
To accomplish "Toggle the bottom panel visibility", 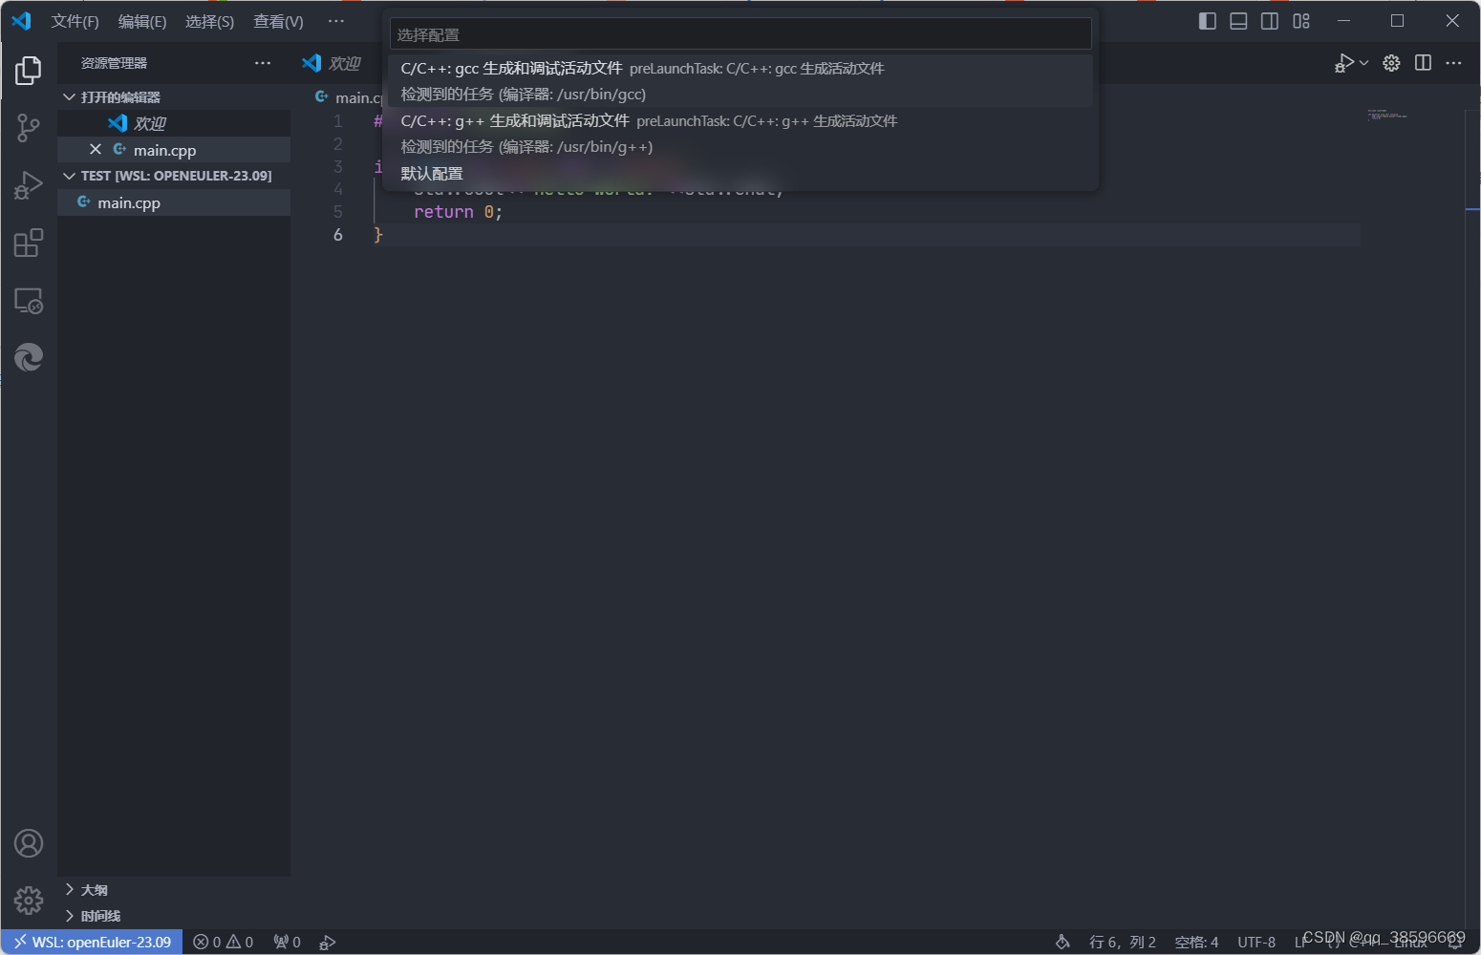I will (1238, 20).
